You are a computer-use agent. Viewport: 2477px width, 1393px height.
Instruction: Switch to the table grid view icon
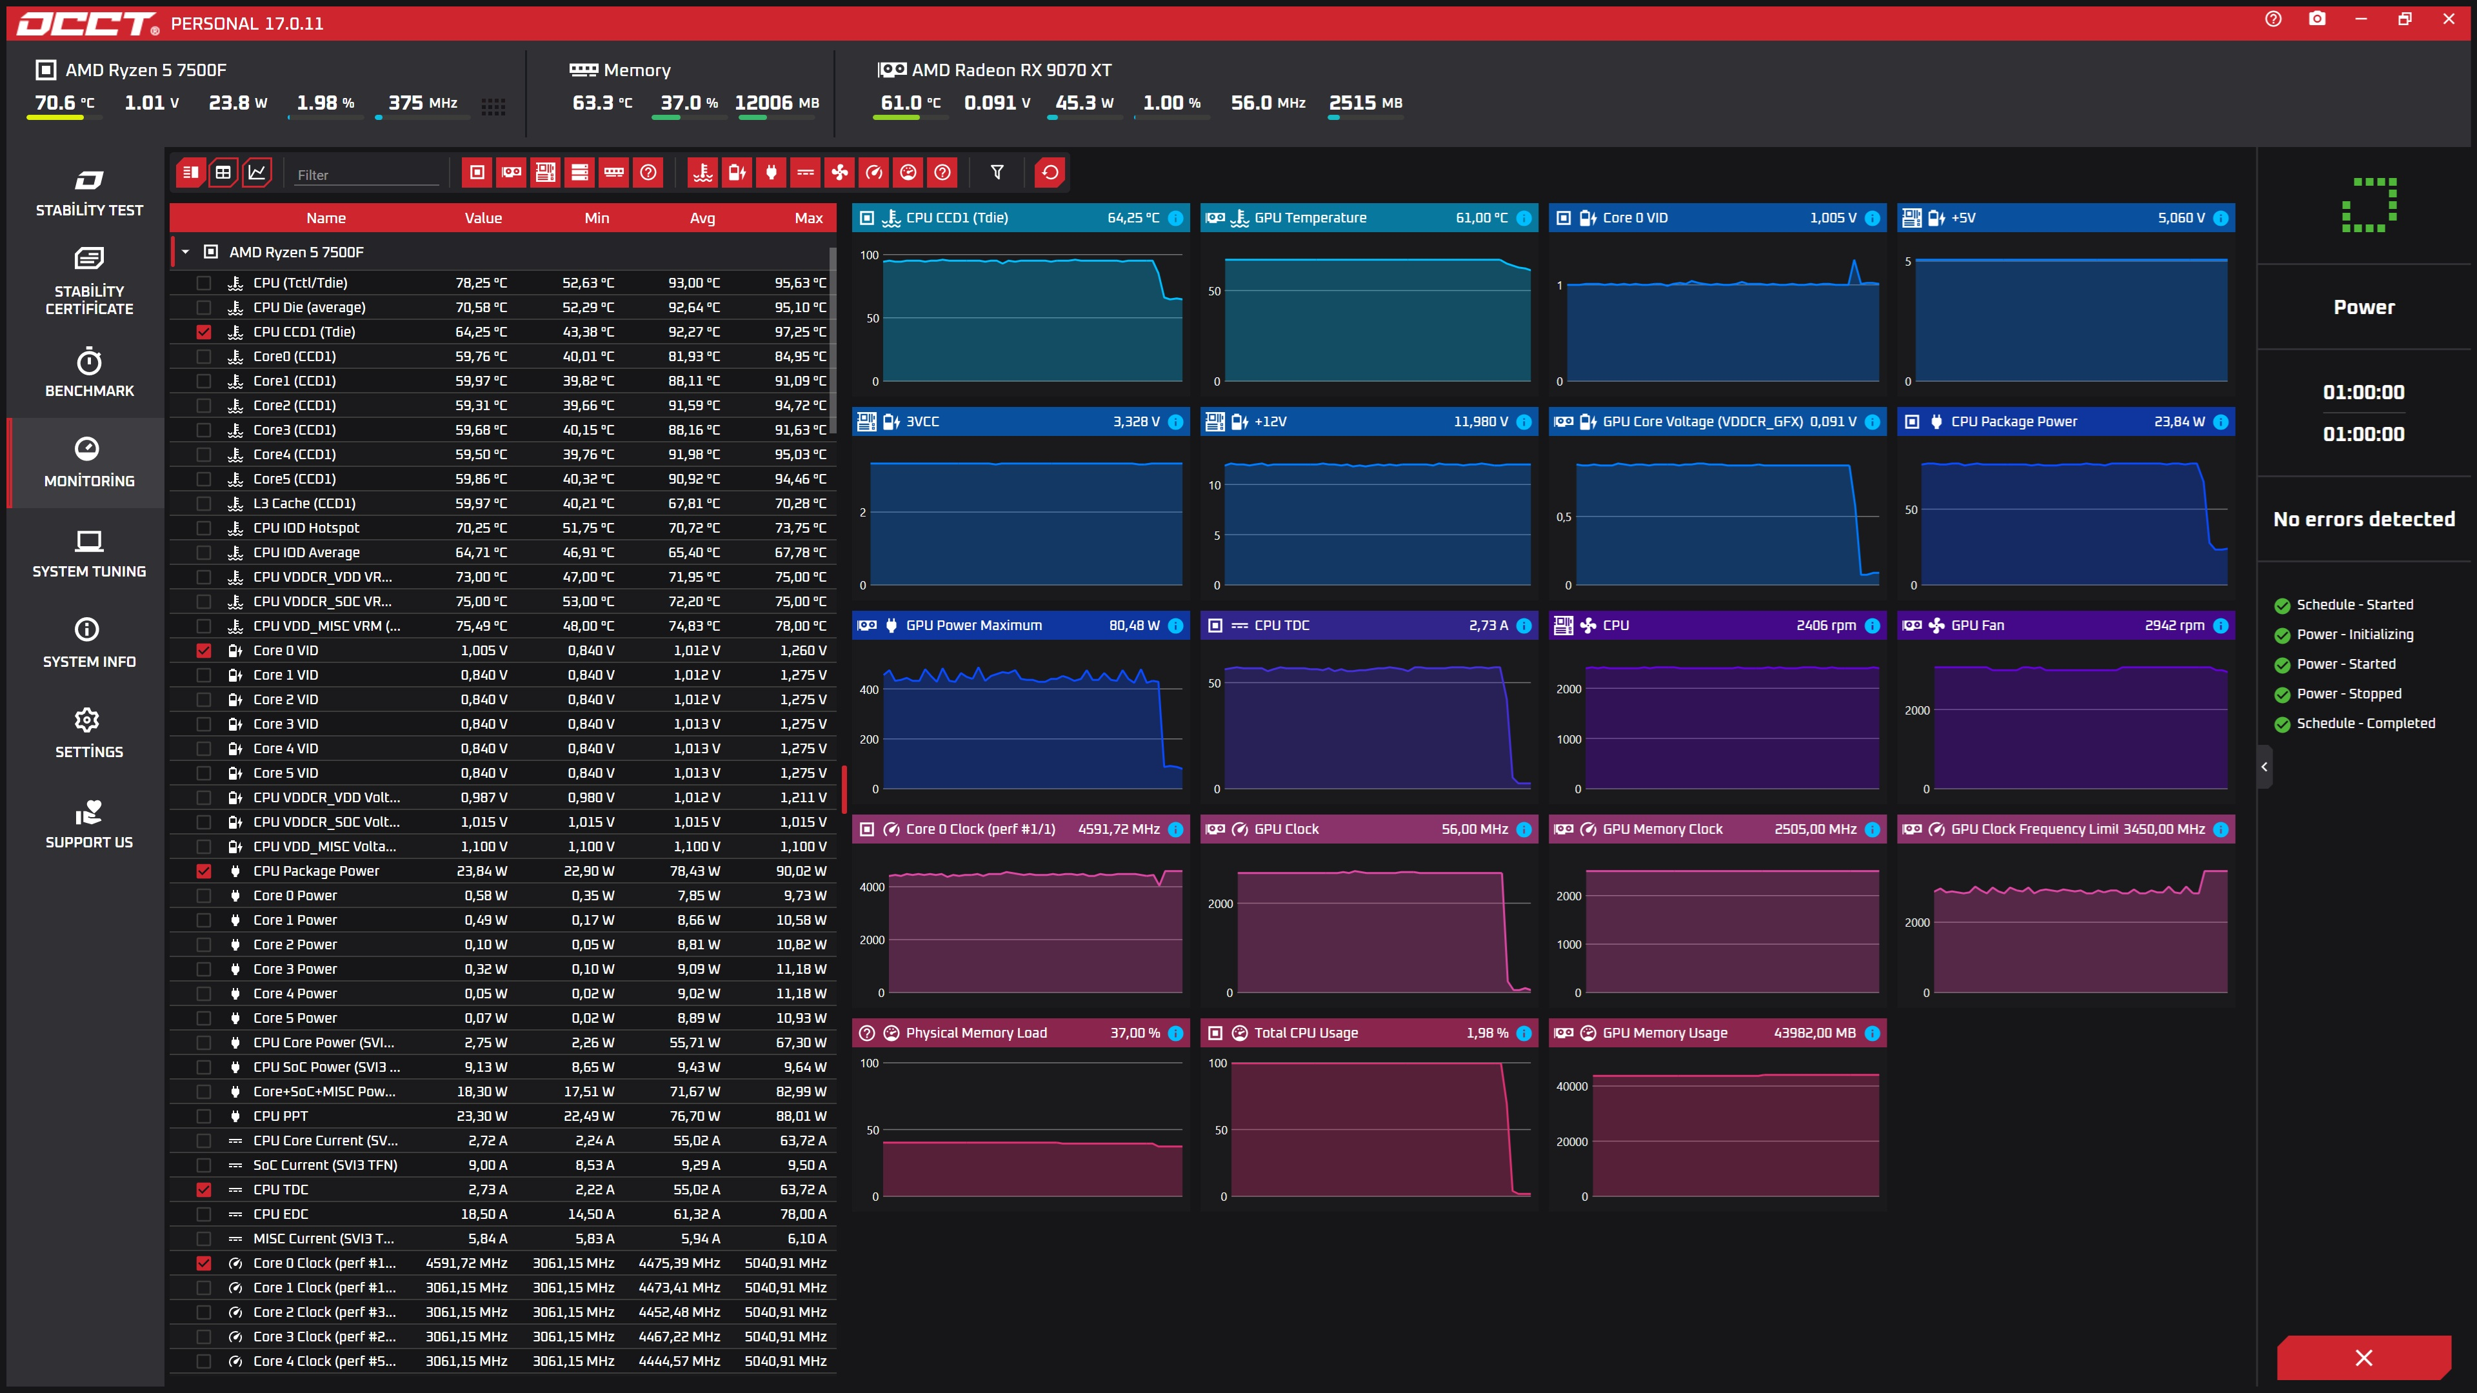[x=223, y=173]
